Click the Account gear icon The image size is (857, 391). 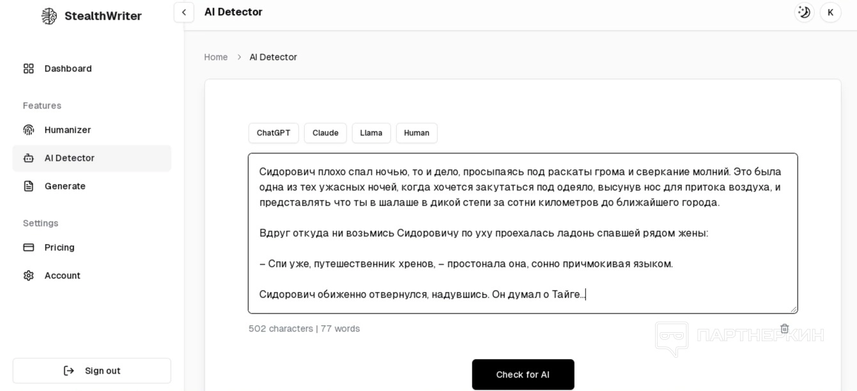coord(29,275)
